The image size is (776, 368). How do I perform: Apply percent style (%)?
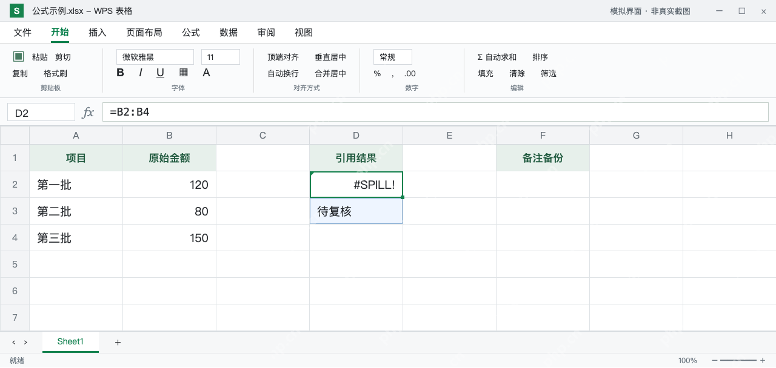click(377, 73)
